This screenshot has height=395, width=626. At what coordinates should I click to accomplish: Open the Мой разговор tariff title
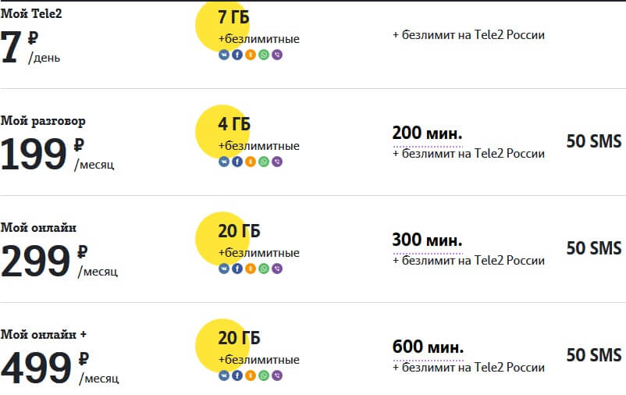(43, 121)
